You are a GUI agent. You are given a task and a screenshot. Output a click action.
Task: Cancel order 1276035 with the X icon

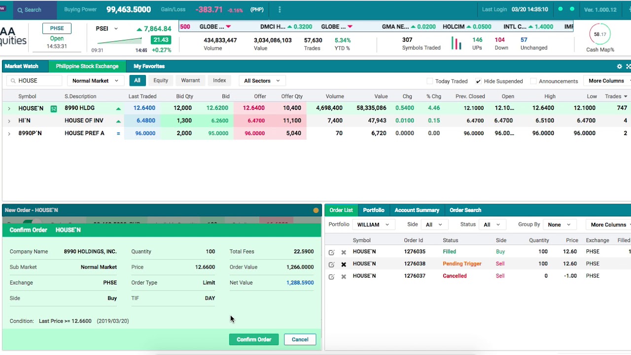click(x=344, y=252)
